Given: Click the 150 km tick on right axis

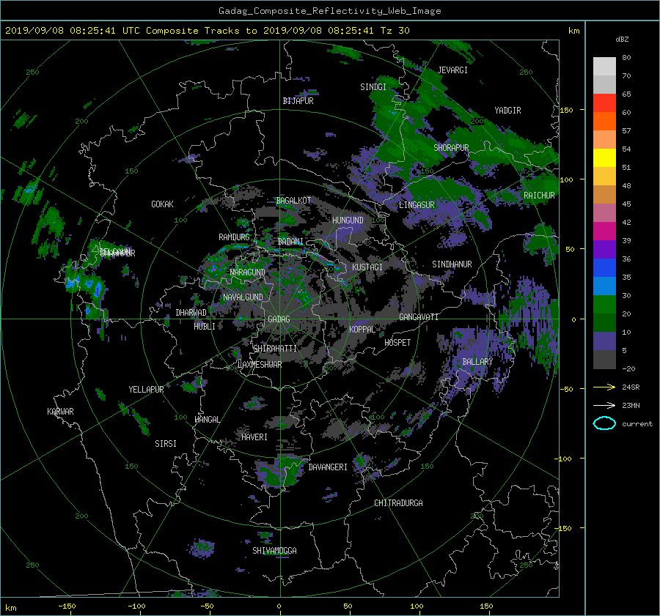Looking at the screenshot, I should (x=566, y=110).
